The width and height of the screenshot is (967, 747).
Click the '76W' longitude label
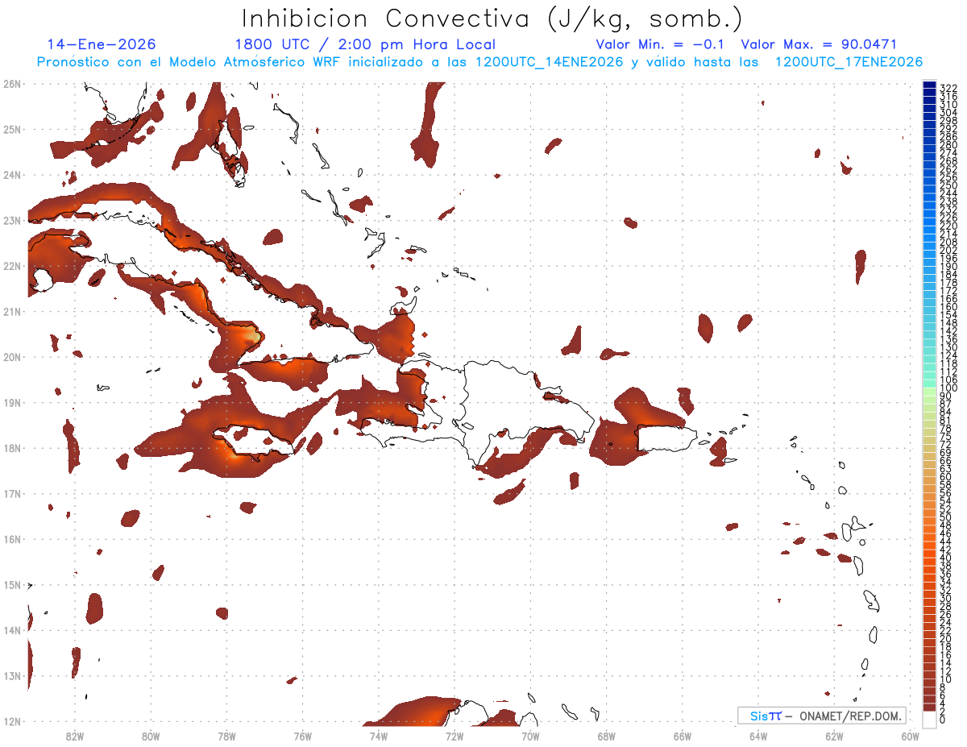point(302,735)
